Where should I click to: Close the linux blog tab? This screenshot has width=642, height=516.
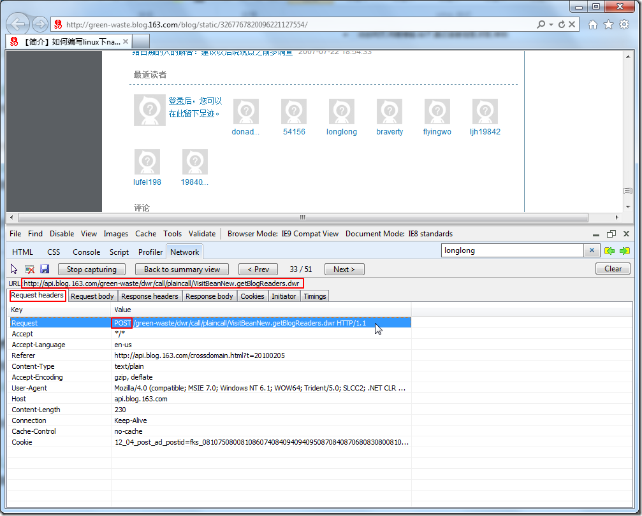coord(126,41)
